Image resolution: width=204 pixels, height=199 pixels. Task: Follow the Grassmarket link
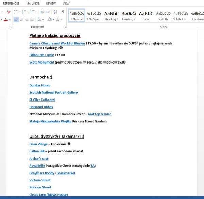pyautogui.click(x=66, y=173)
